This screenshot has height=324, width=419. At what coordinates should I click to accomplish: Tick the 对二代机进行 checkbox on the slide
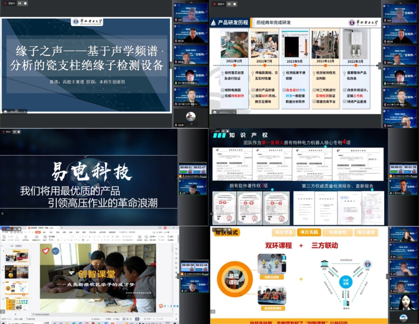tap(314, 90)
